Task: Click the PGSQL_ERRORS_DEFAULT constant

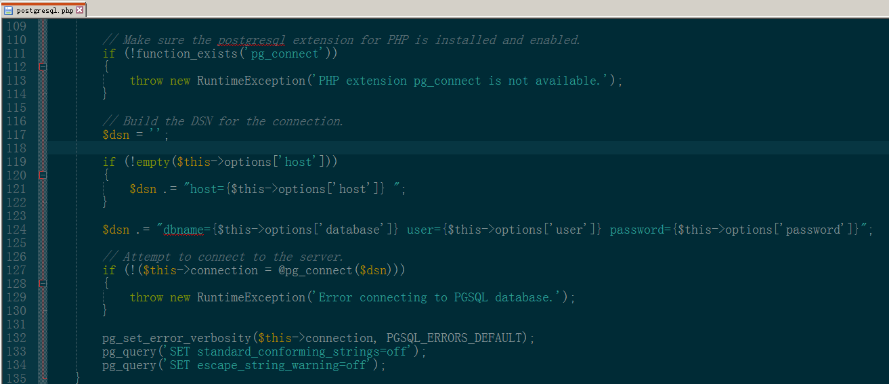Action: tap(454, 338)
